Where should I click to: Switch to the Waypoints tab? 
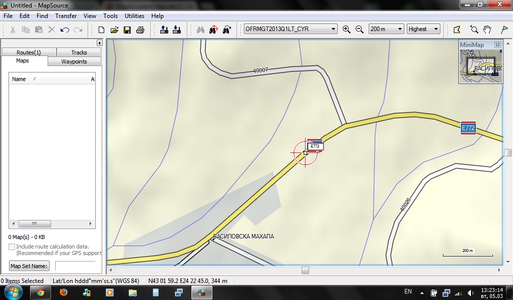[x=74, y=61]
